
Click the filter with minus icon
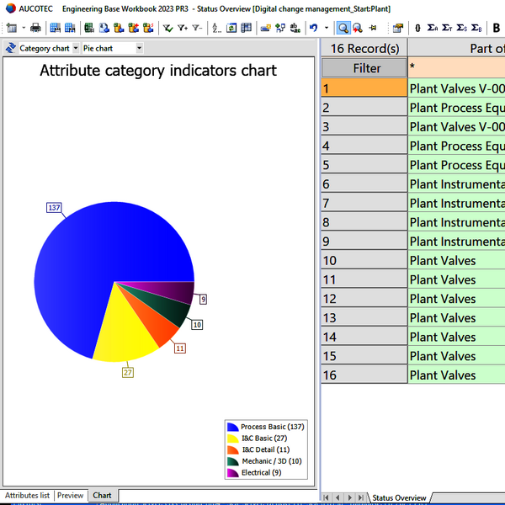click(197, 28)
